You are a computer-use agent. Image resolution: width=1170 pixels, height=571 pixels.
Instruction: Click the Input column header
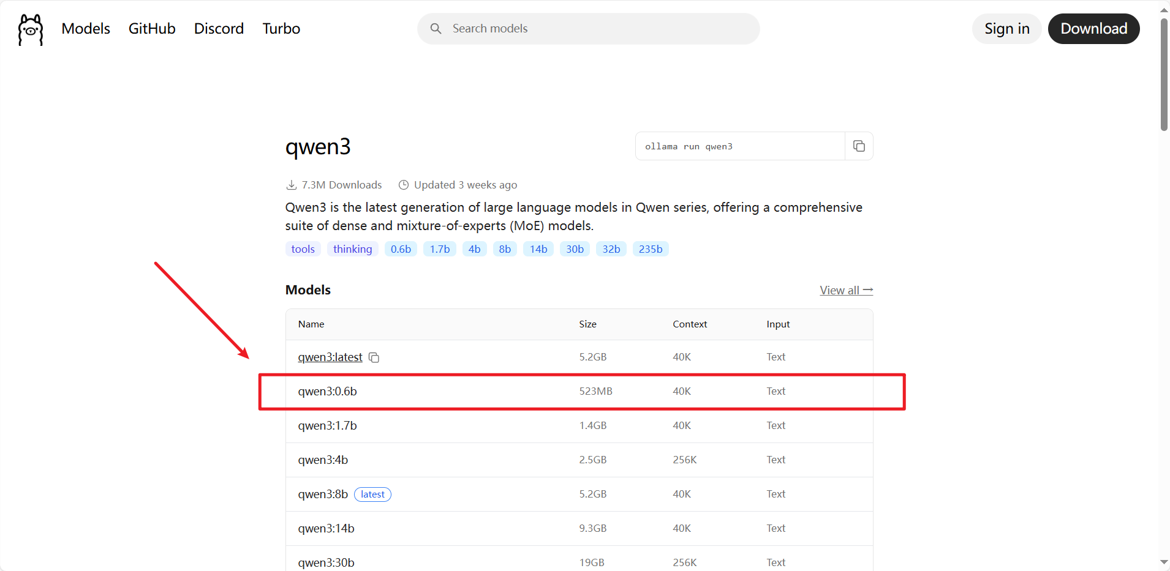point(778,324)
